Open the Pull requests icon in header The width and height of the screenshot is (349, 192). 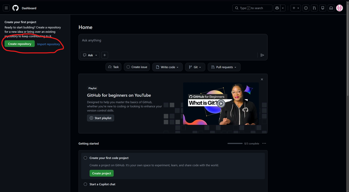tap(314, 8)
